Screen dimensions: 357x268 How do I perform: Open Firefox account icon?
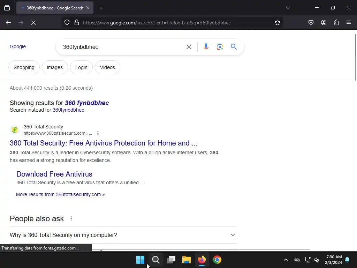pos(324,22)
